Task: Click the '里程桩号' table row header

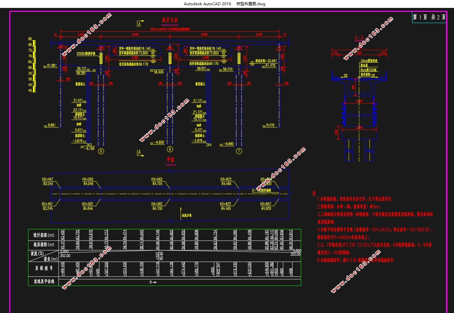Action: coord(44,269)
